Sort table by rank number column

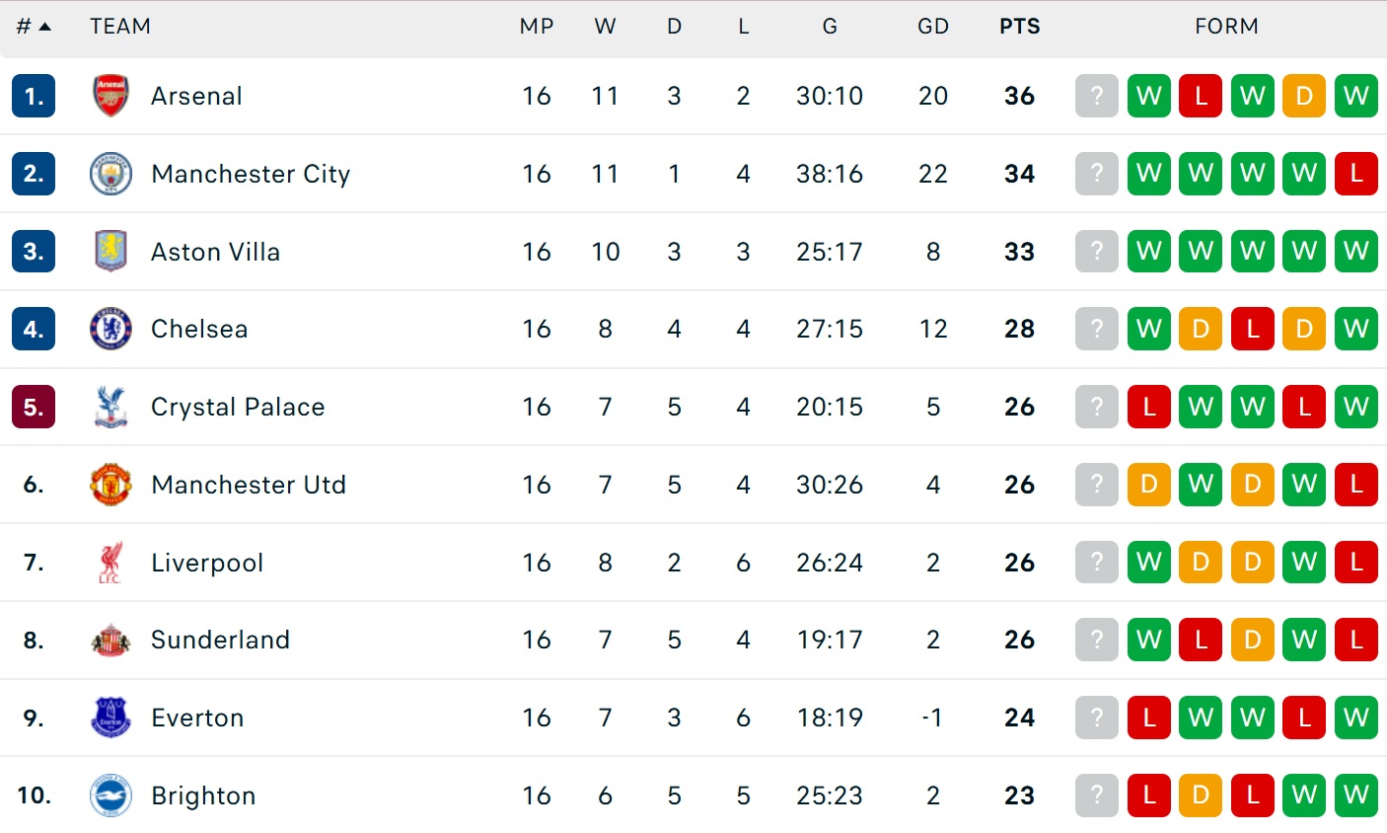(x=33, y=27)
